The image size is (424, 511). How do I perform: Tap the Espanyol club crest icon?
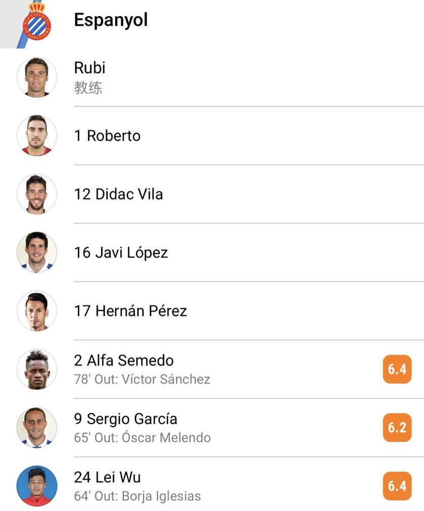tap(36, 23)
